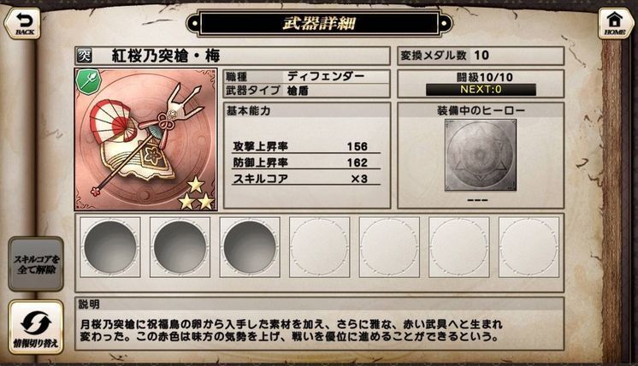Go to the HOME screen icon

615,23
